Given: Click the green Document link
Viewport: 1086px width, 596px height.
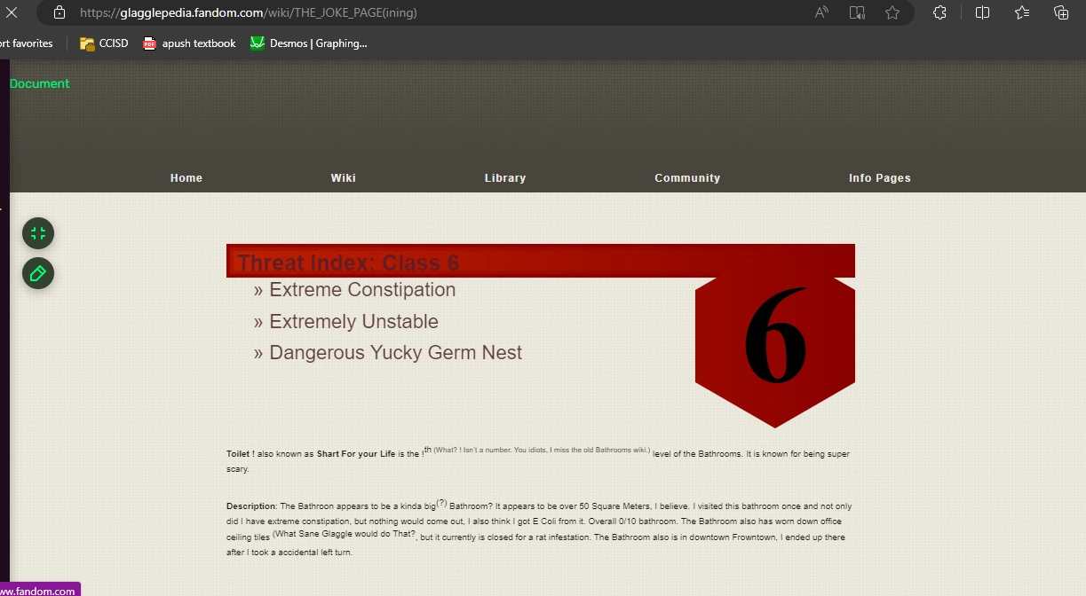Looking at the screenshot, I should [x=39, y=82].
